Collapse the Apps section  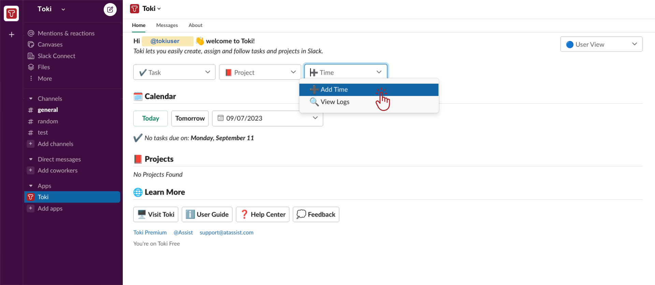pyautogui.click(x=31, y=186)
